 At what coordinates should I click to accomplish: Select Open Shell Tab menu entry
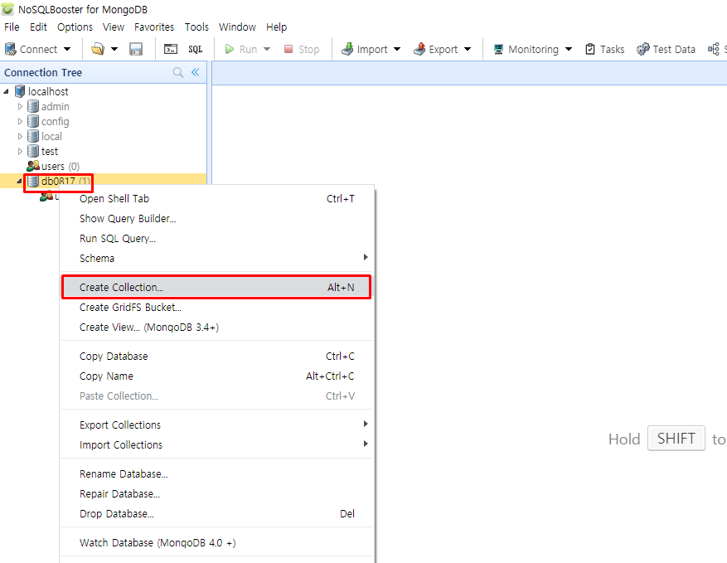pyautogui.click(x=216, y=198)
